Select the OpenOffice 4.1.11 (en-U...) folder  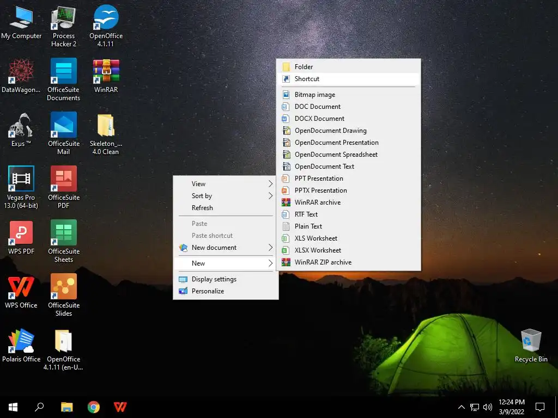63,349
